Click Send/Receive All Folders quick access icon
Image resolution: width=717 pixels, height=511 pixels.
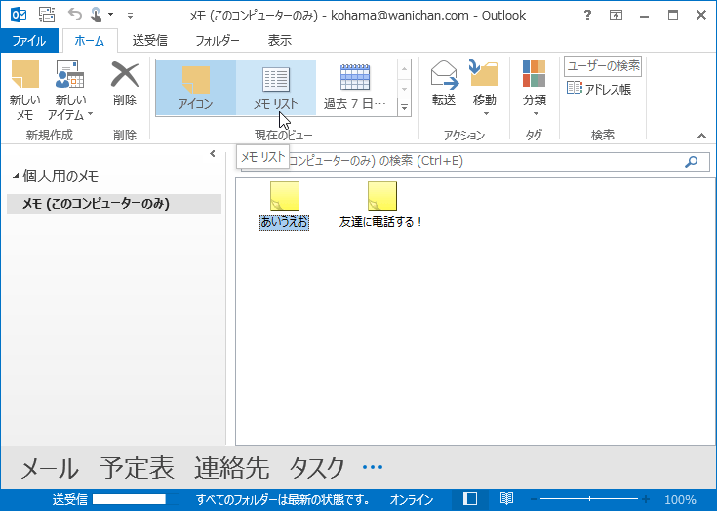[47, 15]
